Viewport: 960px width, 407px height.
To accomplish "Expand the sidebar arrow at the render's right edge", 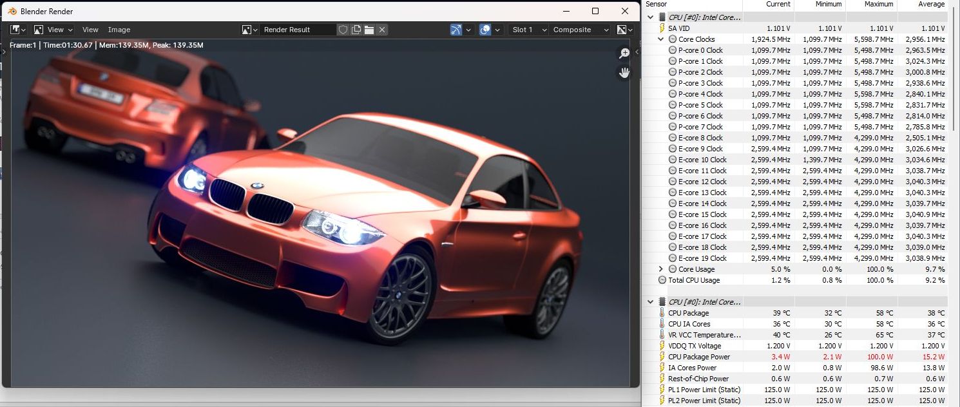I will (637, 52).
